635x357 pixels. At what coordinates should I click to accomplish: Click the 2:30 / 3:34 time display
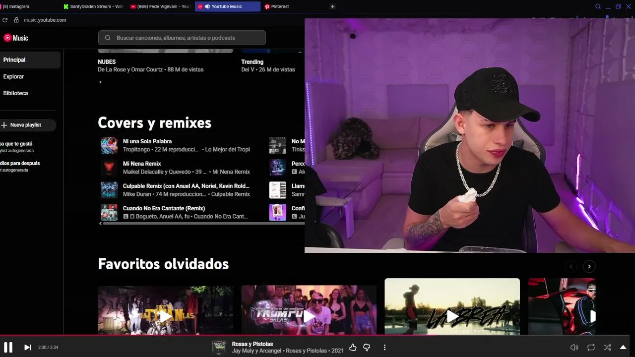(x=48, y=348)
